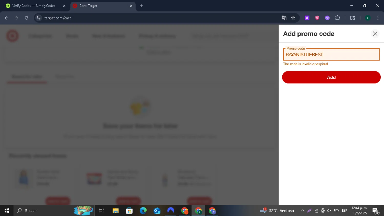
Task: Click the muted volume icon in the tray
Action: coord(329,211)
